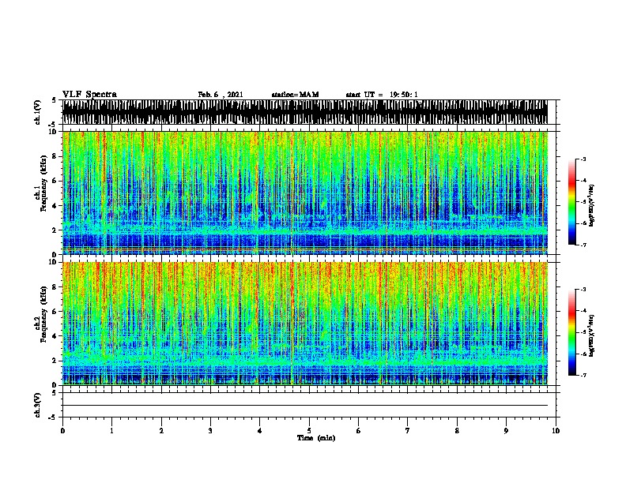Click time-axis tick label "10" at right end
Image resolution: width=626 pixels, height=483 pixels.
(x=556, y=431)
